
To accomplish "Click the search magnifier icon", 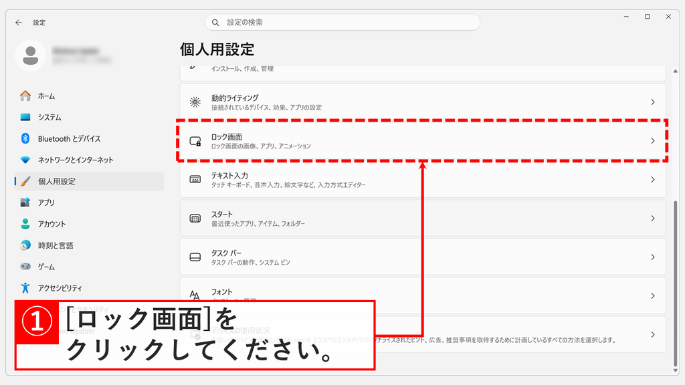I will (215, 22).
